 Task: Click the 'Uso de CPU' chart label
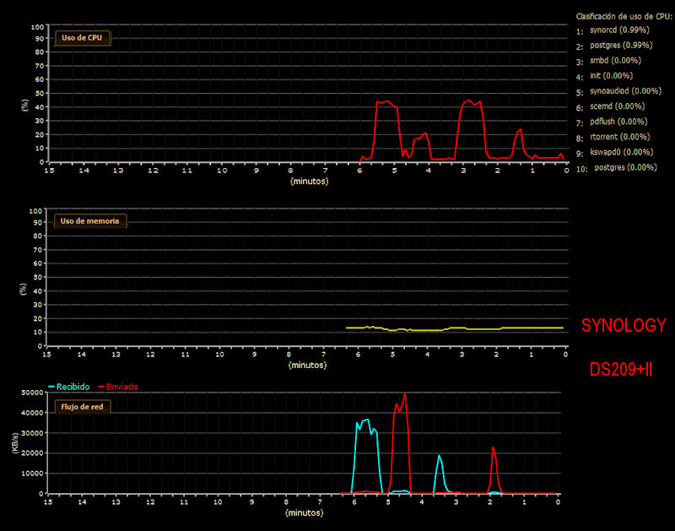point(82,38)
